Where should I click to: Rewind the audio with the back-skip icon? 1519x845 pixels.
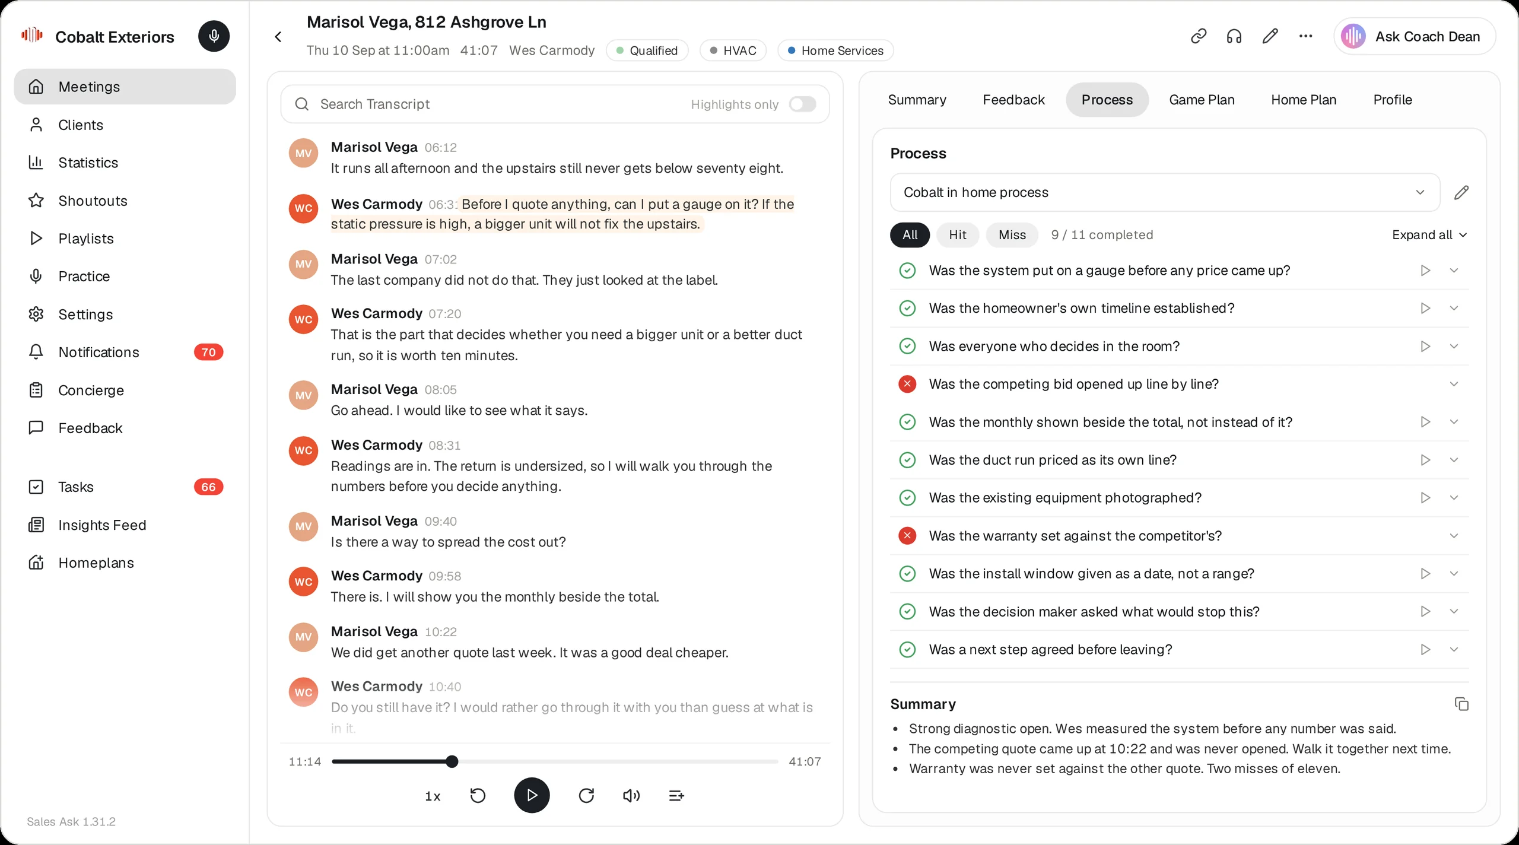click(478, 795)
